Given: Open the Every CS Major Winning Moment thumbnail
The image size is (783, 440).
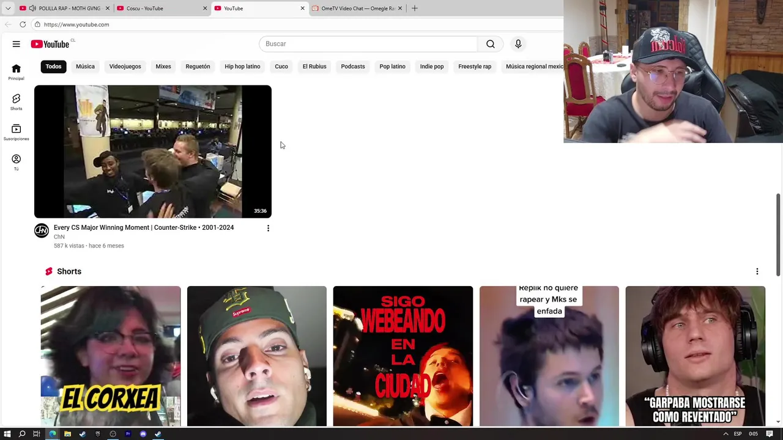Looking at the screenshot, I should point(153,152).
